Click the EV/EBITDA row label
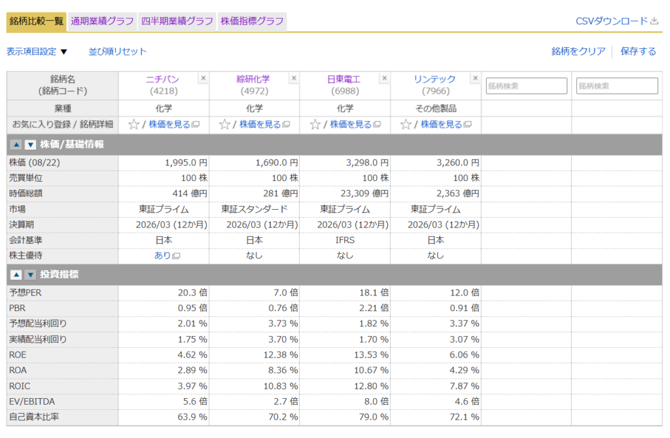 [32, 401]
